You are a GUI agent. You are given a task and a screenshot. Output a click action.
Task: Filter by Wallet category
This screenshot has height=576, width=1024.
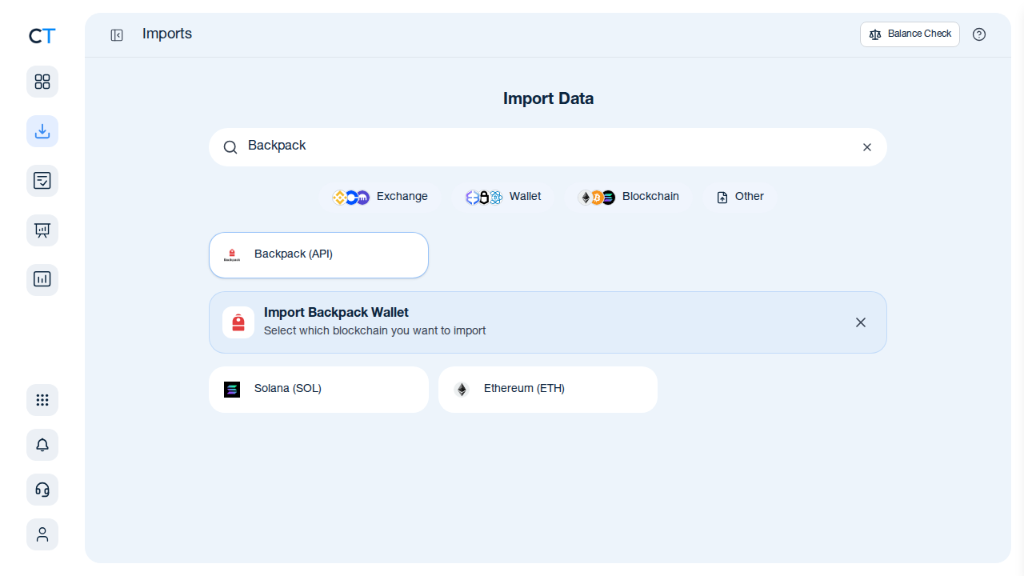[x=504, y=197]
